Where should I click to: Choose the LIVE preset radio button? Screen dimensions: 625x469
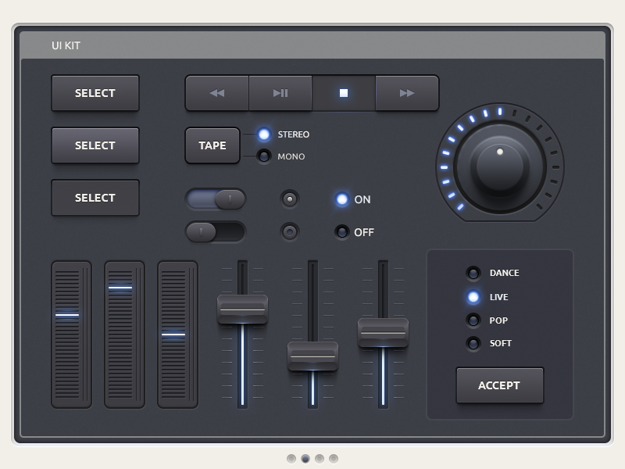click(x=473, y=297)
